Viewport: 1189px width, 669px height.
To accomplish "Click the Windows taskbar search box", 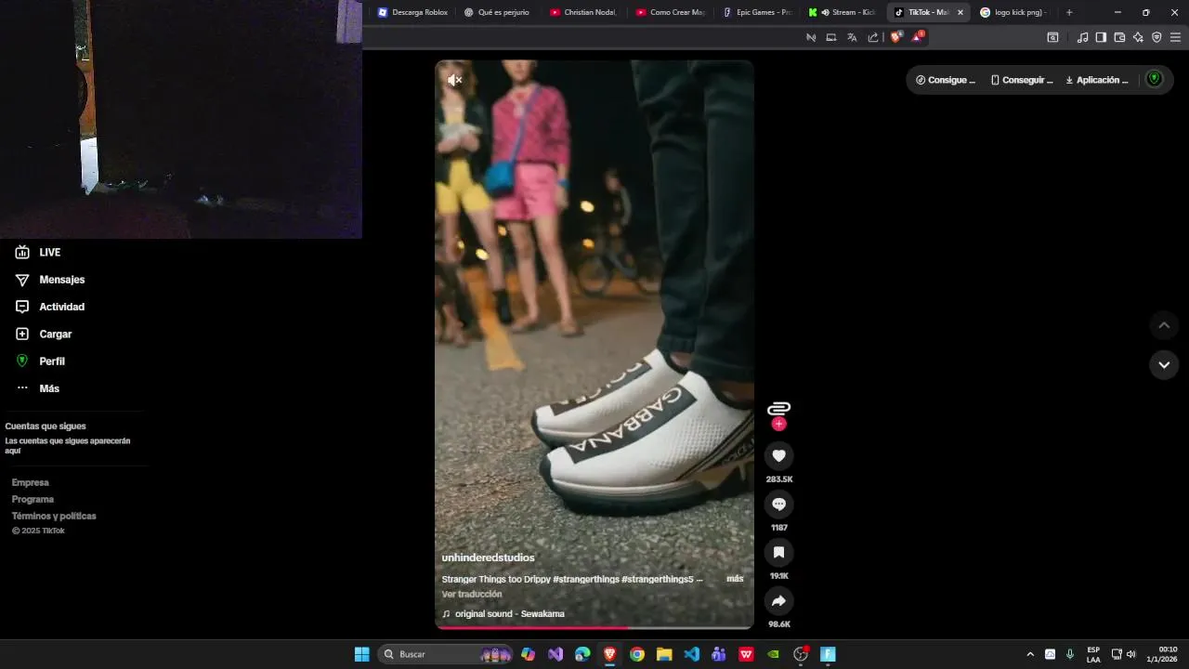I will coord(447,654).
